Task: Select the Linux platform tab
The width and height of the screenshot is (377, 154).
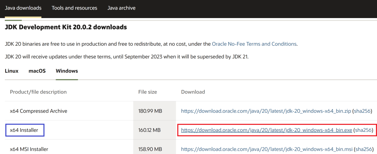Action: point(11,71)
